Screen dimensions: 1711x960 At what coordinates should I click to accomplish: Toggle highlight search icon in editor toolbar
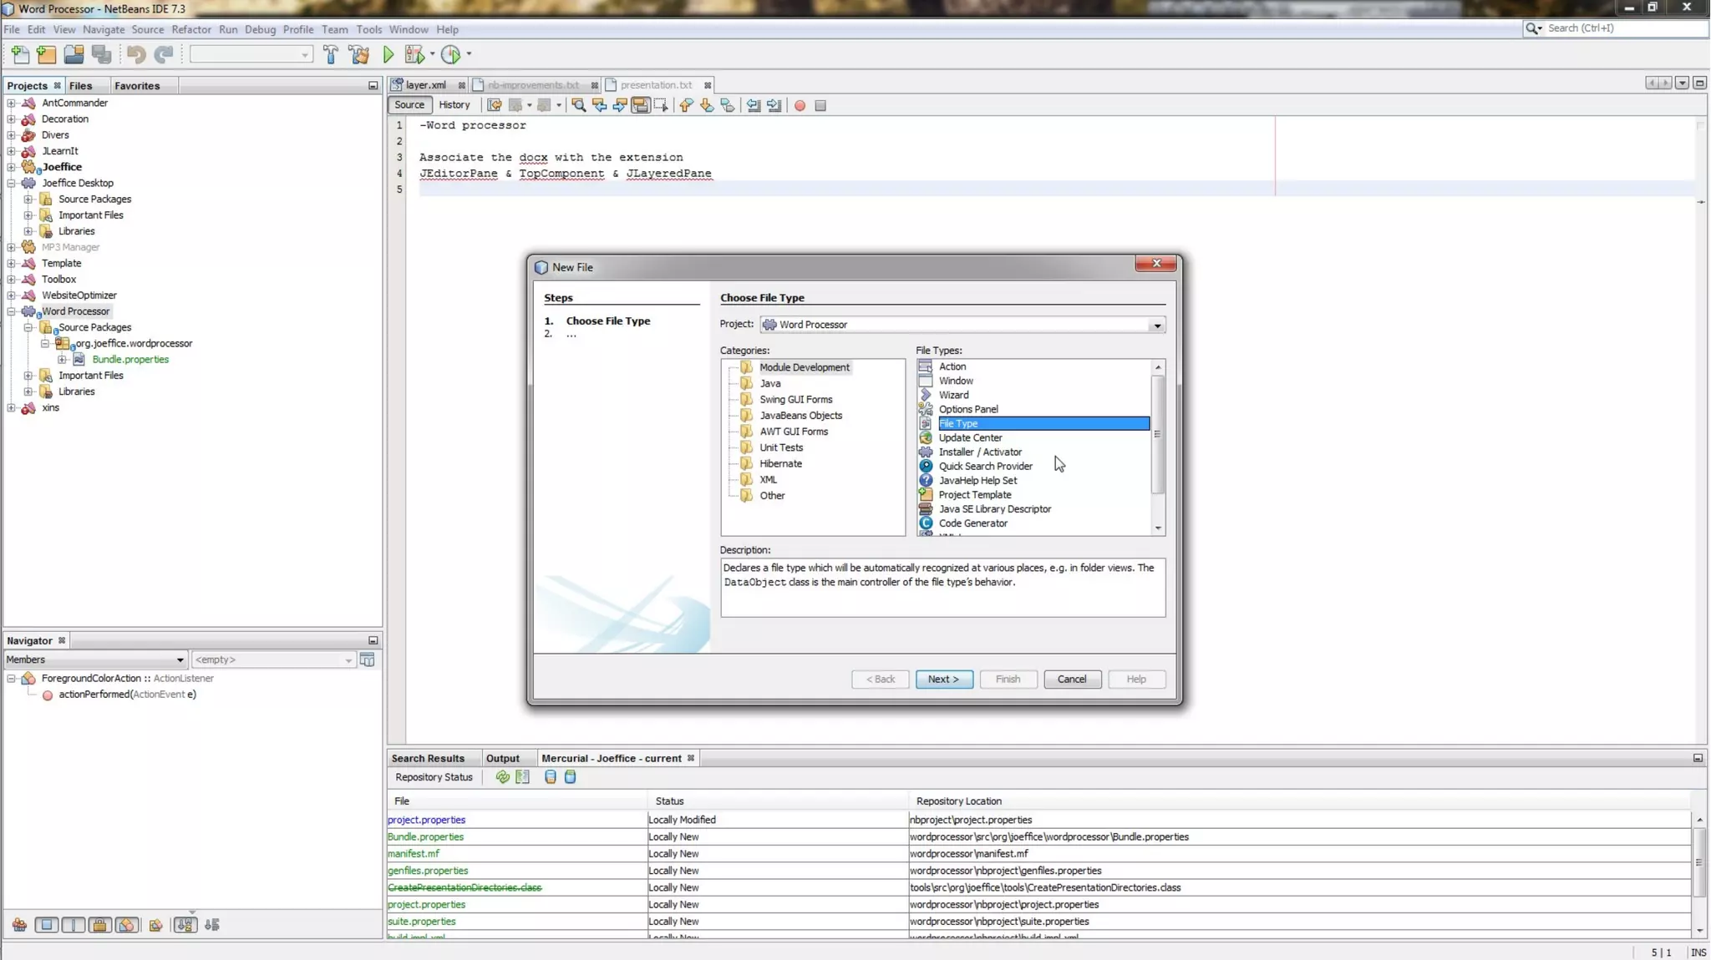(640, 106)
